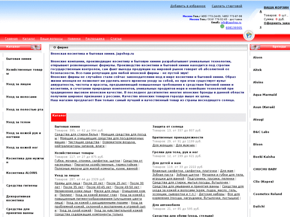Open Кремы для лица link

67,183
